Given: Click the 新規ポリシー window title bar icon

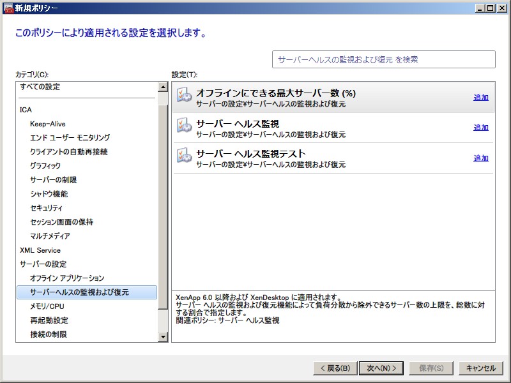Looking at the screenshot, I should pos(8,8).
